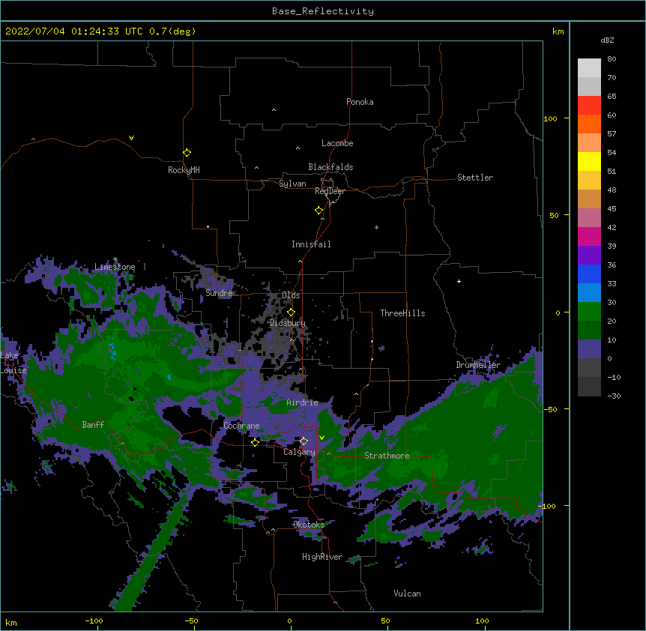Image resolution: width=646 pixels, height=631 pixels.
Task: Click the yellow V marker northwest of RockyMH
Action: pyautogui.click(x=131, y=138)
